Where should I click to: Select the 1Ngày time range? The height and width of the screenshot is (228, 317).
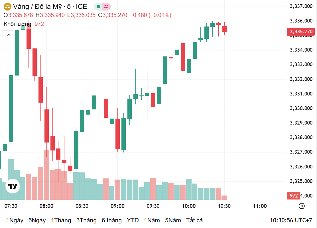15,220
